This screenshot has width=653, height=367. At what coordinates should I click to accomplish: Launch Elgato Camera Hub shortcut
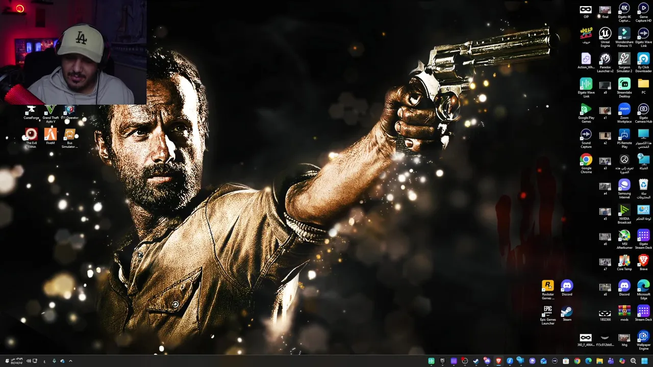[x=643, y=113]
